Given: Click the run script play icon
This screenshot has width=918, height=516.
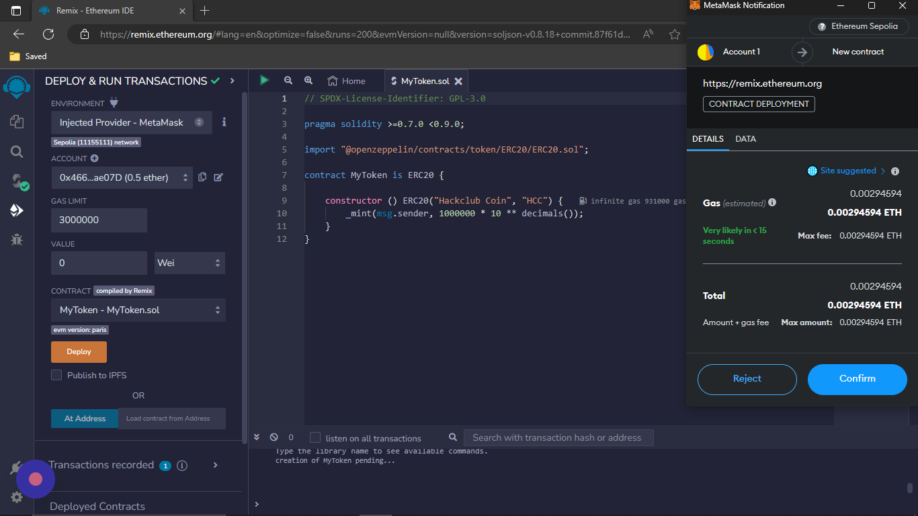Looking at the screenshot, I should [264, 81].
